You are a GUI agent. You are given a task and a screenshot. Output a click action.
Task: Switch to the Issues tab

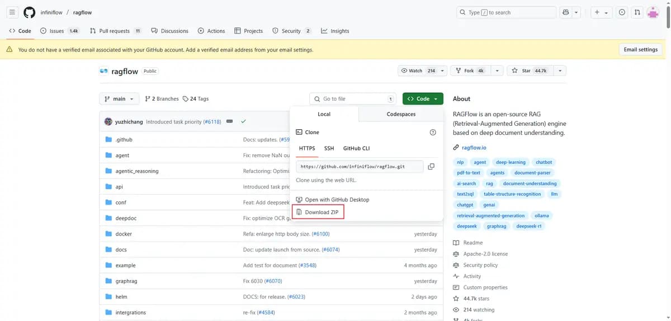tap(60, 31)
